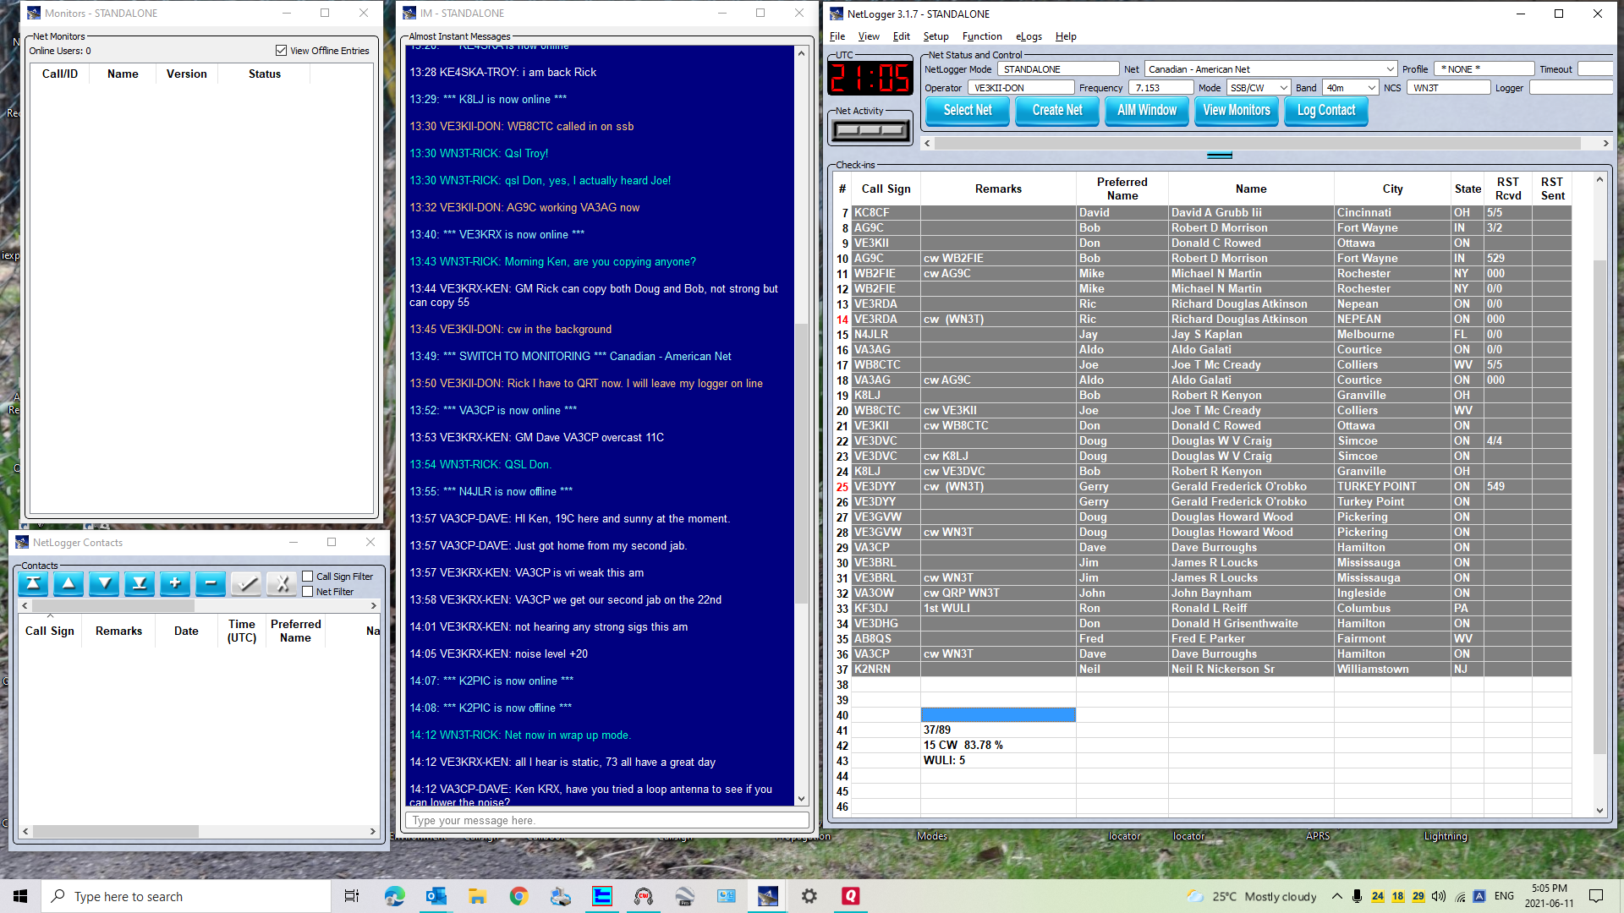Delete contact with minus button
The image size is (1624, 913).
pos(211,583)
